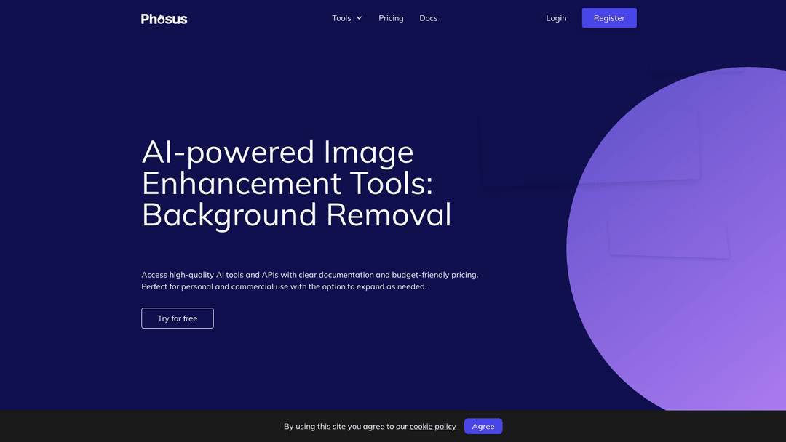Click the stylized 'o' icon in Phosus logo
This screenshot has height=442, width=786.
(161, 19)
